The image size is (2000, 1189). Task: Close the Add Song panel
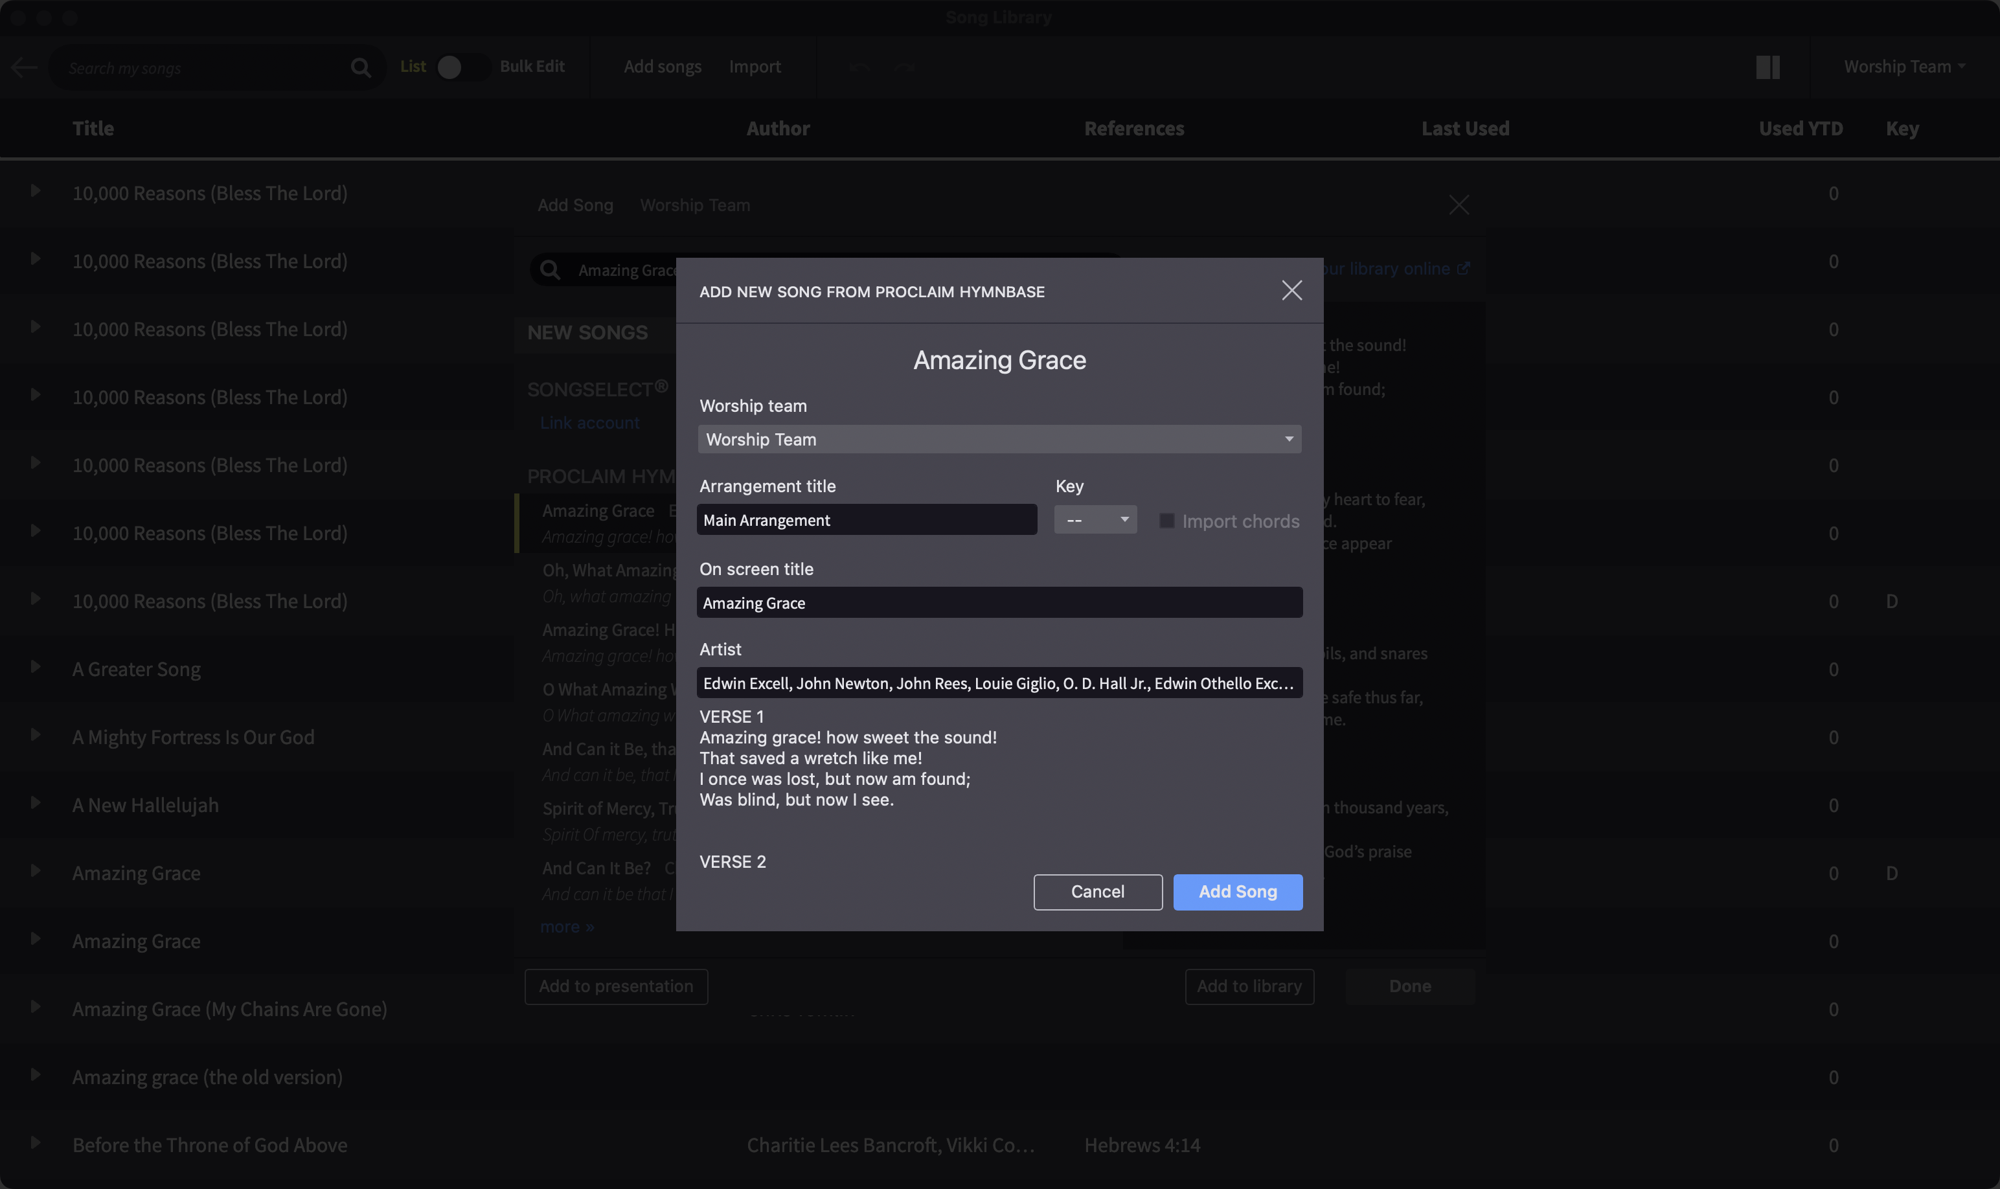pyautogui.click(x=1459, y=205)
